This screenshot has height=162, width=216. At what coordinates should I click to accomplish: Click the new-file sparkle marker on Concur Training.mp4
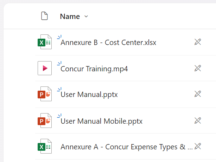coord(59,63)
